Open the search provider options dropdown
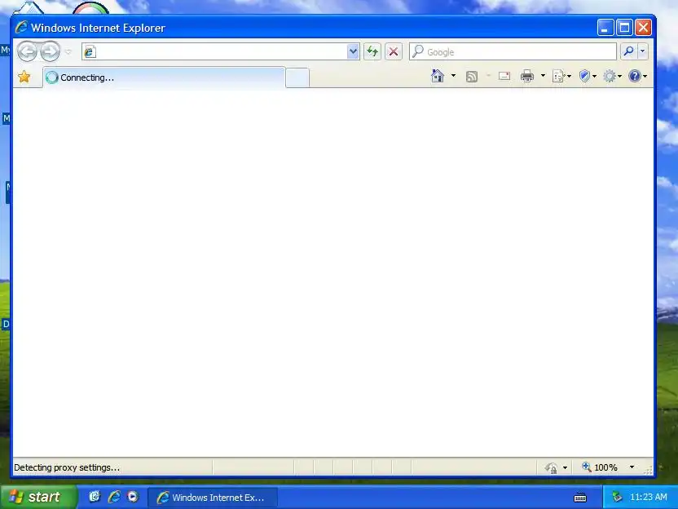Image resolution: width=678 pixels, height=509 pixels. (642, 51)
